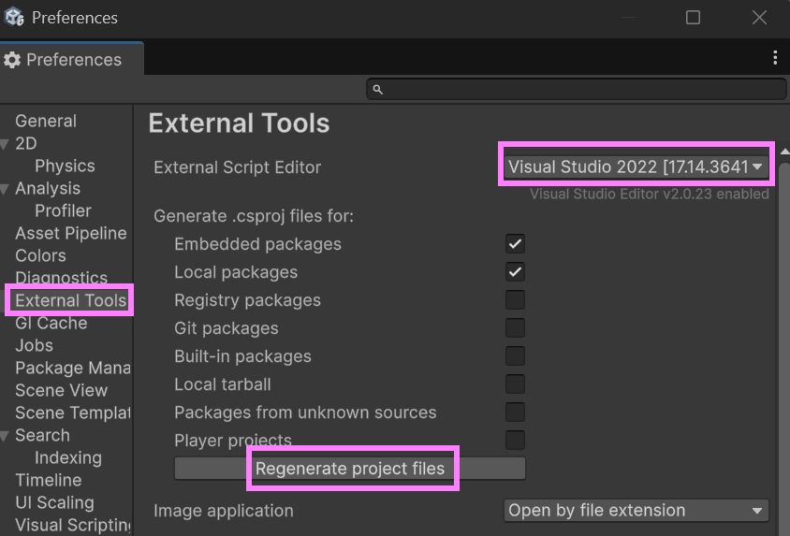
Task: Open Package Manager preferences
Action: click(73, 368)
